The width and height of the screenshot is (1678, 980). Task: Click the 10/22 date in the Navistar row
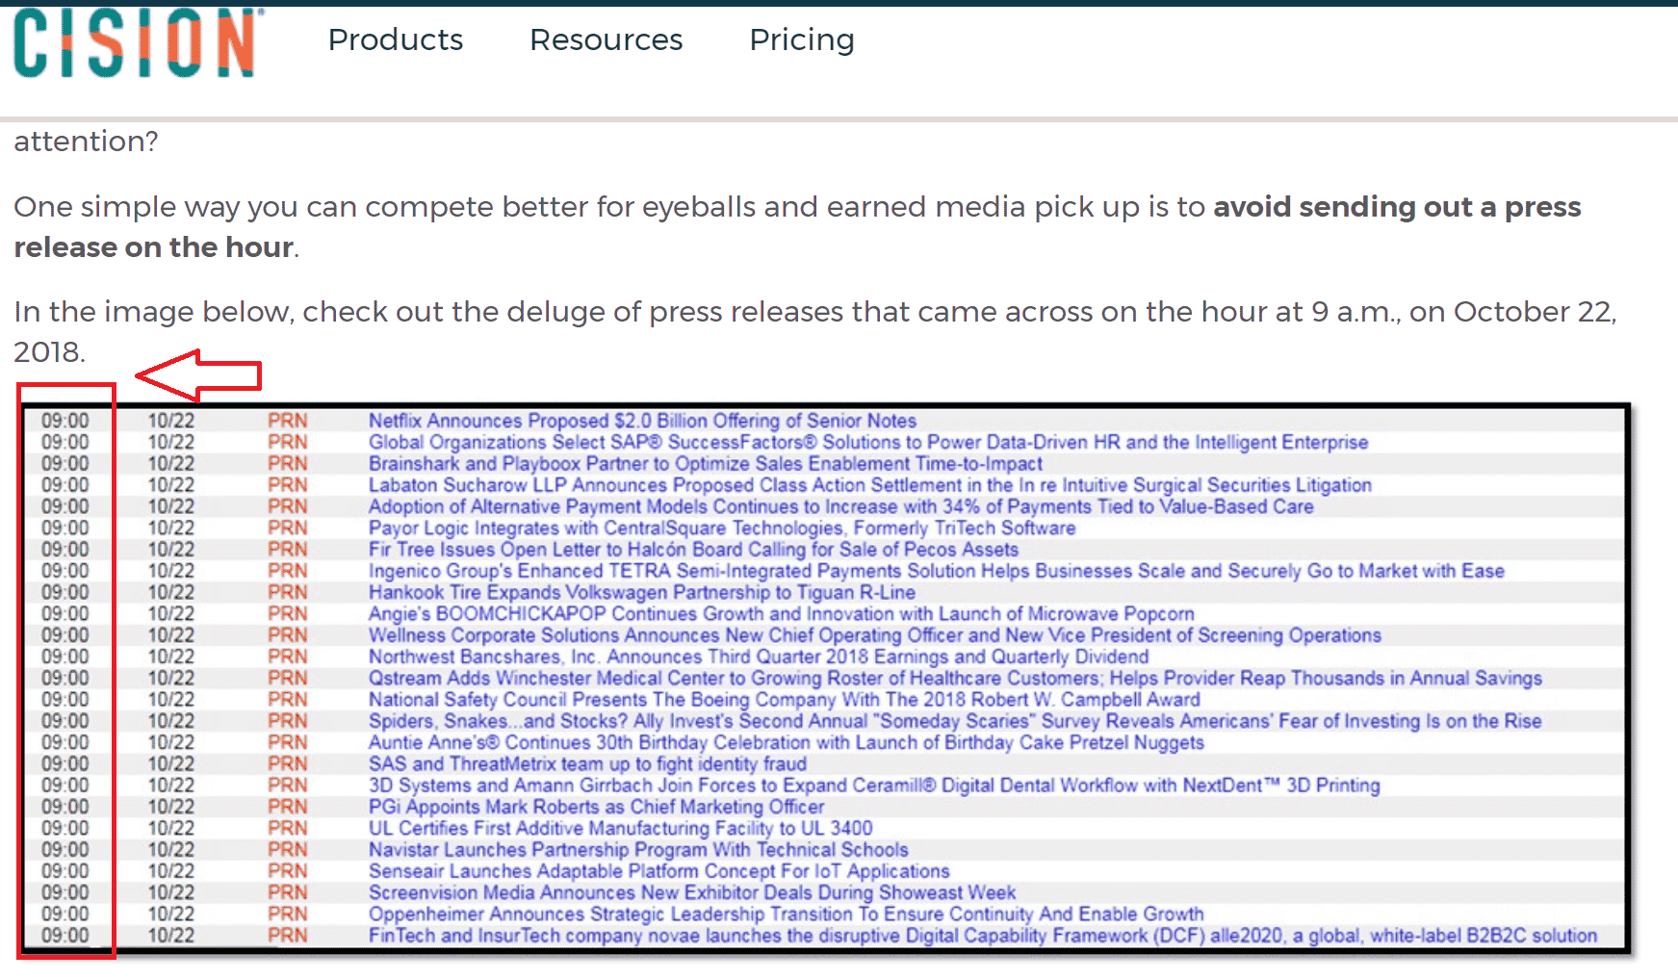click(170, 849)
